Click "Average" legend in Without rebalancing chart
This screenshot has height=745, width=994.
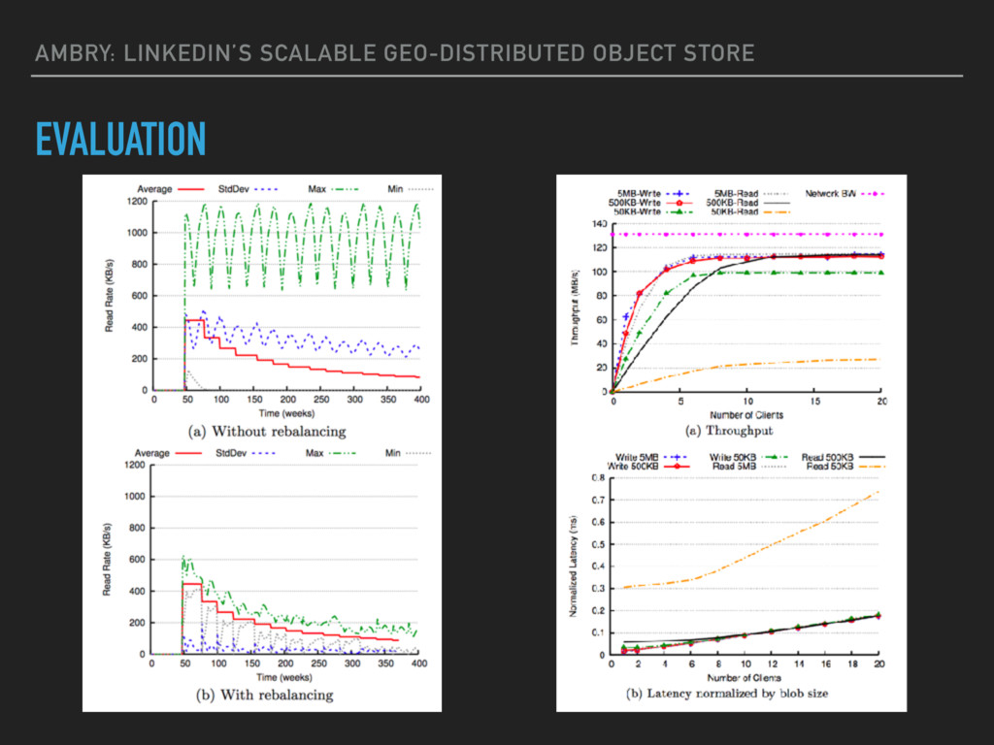[154, 189]
